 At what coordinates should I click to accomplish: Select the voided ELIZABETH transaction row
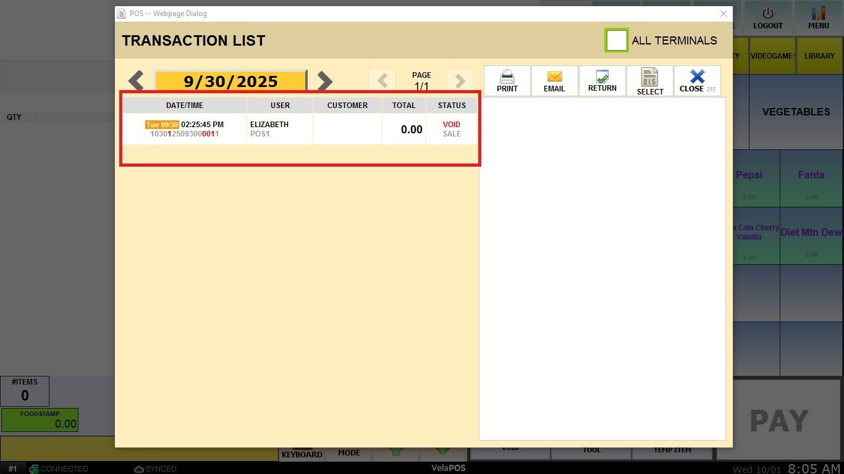pos(300,129)
